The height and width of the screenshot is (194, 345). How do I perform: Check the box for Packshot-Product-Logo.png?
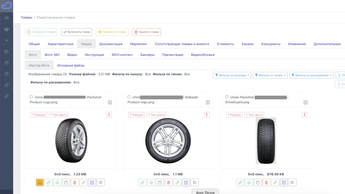pyautogui.click(x=31, y=97)
